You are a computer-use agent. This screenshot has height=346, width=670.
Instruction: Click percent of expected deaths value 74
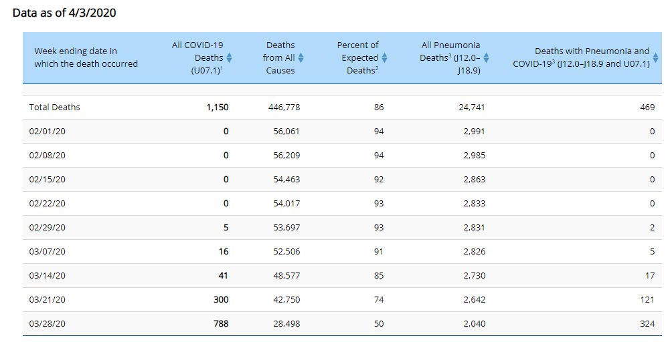(x=379, y=299)
